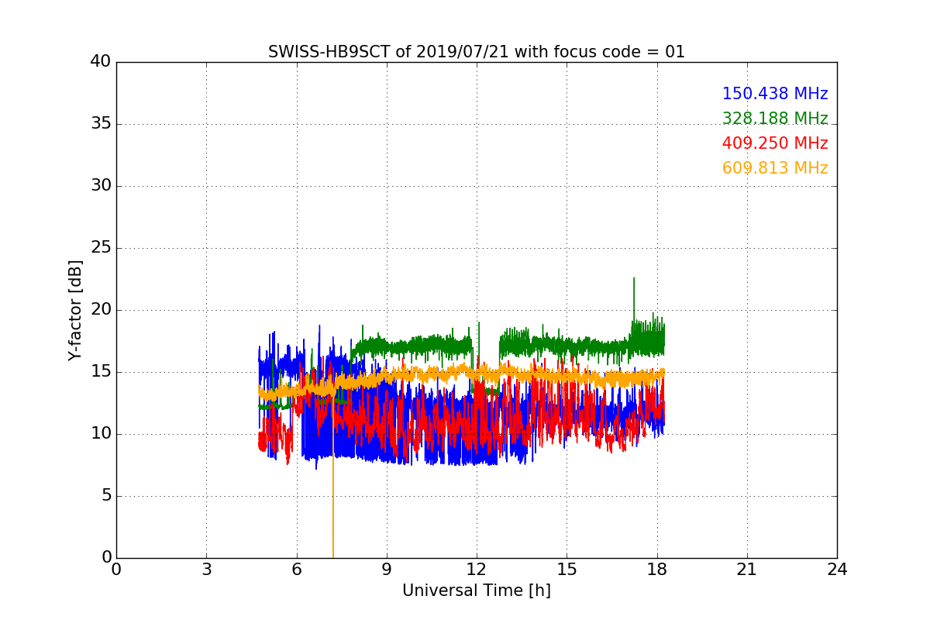Click the Y-factor [dB] axis label
The height and width of the screenshot is (620, 930).
coord(75,310)
